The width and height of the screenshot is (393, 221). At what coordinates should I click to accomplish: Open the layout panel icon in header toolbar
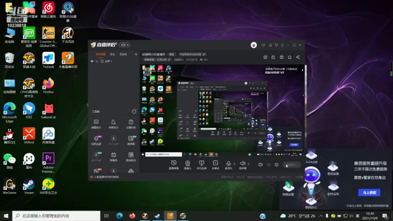pos(281,57)
